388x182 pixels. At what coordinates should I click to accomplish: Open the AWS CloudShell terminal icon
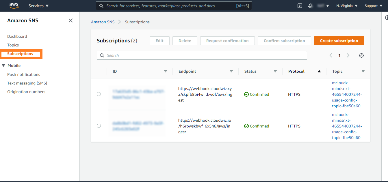point(300,6)
